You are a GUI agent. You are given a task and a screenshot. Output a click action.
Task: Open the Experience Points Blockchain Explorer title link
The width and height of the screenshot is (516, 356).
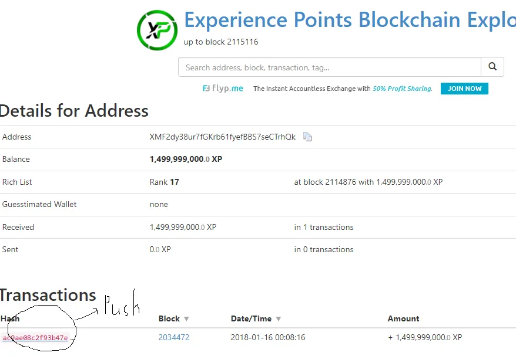(x=350, y=20)
